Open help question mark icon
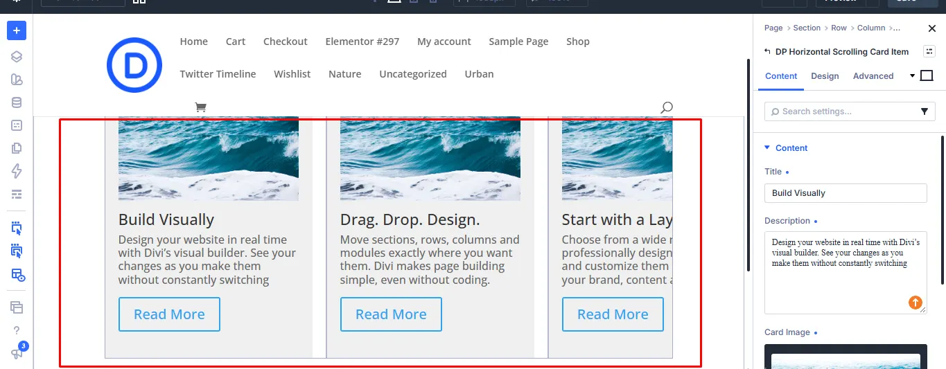 pyautogui.click(x=17, y=330)
